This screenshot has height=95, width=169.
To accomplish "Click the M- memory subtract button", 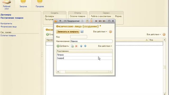I will 104,21.
